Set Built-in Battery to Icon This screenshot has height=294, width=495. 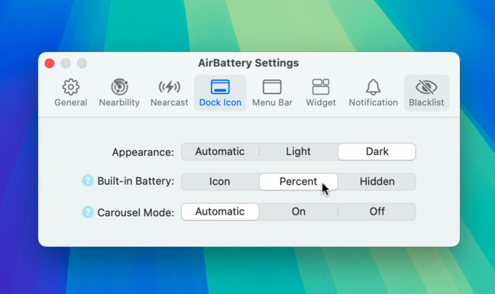pos(220,182)
